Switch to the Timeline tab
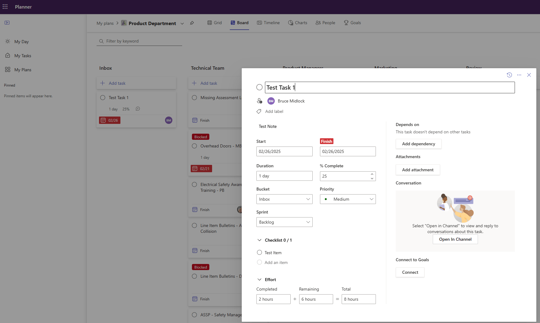 [268, 22]
